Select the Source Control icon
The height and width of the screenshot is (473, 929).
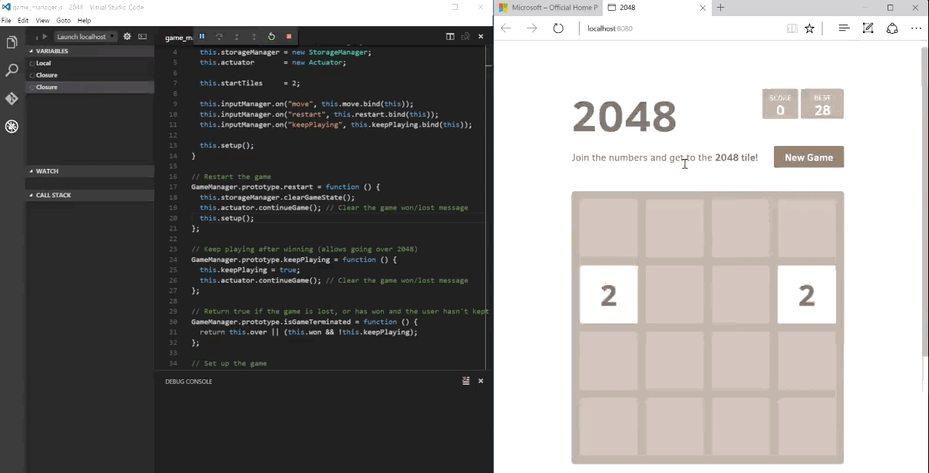point(12,99)
